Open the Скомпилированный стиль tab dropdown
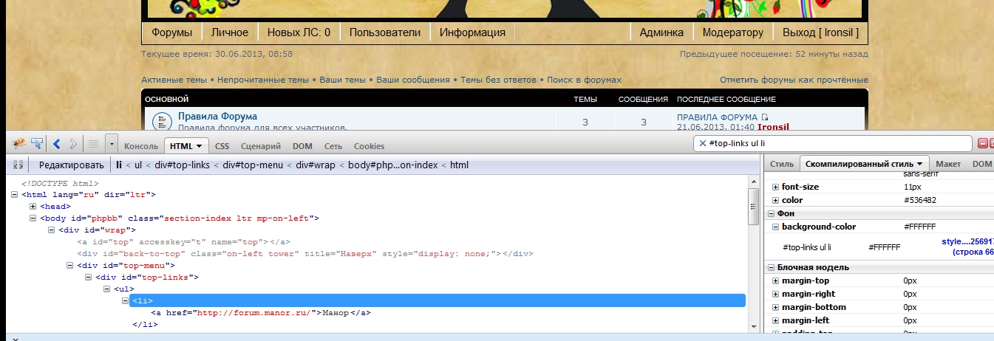The image size is (994, 341). click(919, 164)
